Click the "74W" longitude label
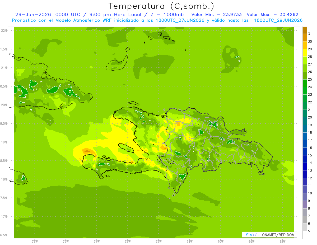 click(x=97, y=242)
